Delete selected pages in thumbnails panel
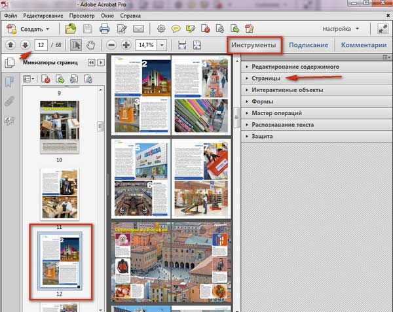Screen dimensions: 393x312 point(46,78)
